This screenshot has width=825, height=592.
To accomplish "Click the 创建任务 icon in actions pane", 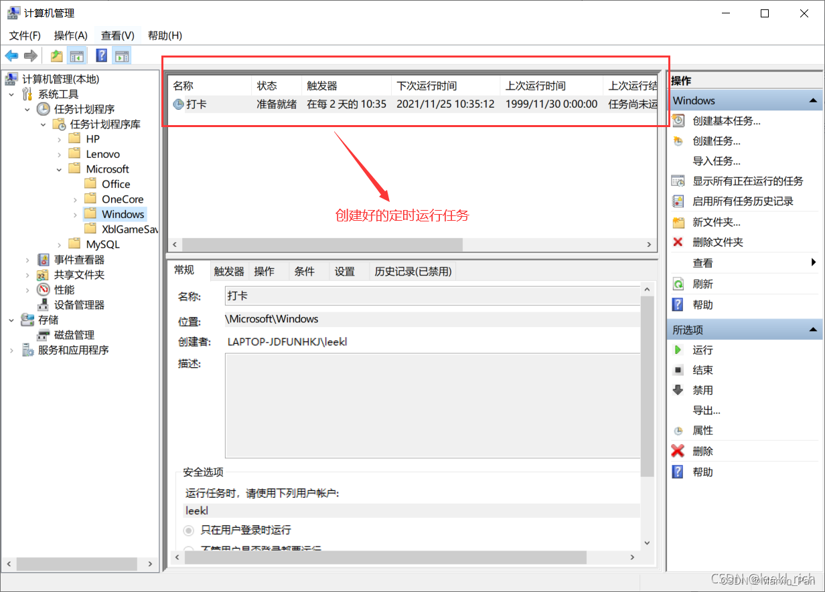I will tap(678, 141).
